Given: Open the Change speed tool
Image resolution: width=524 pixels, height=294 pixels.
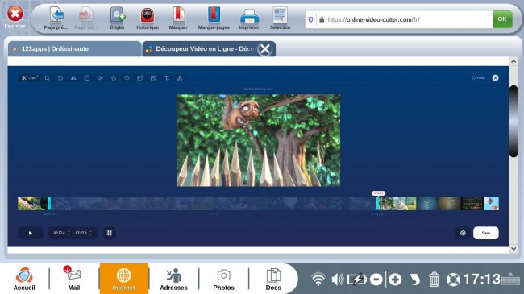Looking at the screenshot, I should (x=114, y=78).
